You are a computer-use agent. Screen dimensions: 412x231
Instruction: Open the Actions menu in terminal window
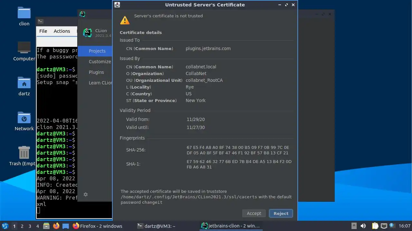tap(62, 31)
